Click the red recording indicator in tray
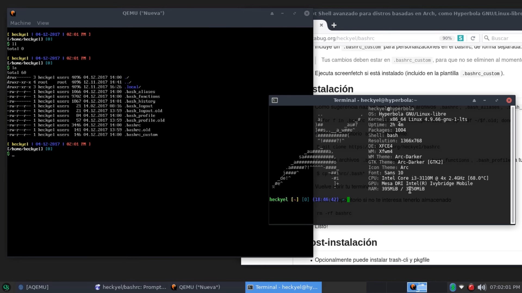The width and height of the screenshot is (522, 293). pyautogui.click(x=471, y=287)
